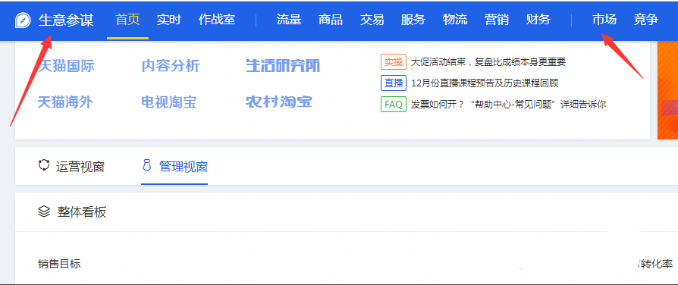
Task: Open the 作战室 menu item
Action: tap(217, 20)
